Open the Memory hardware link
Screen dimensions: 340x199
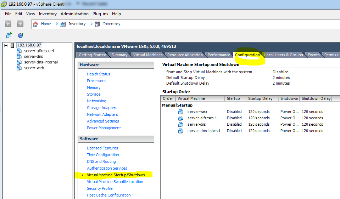coord(94,87)
